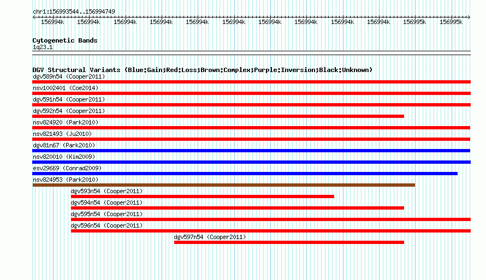Click the red loss bar for nsv1002401

(x=251, y=93)
